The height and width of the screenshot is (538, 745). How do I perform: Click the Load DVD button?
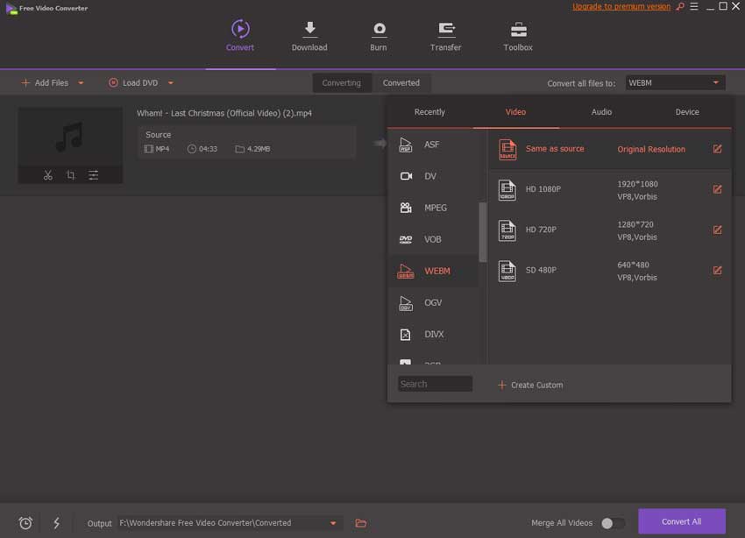click(x=133, y=82)
